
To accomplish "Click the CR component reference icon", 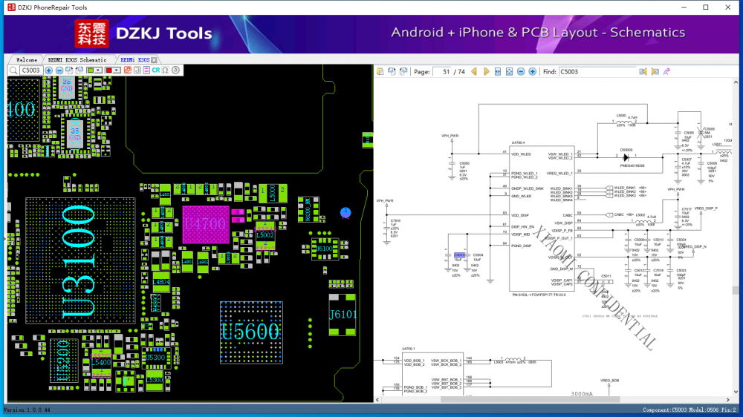I will click(156, 70).
